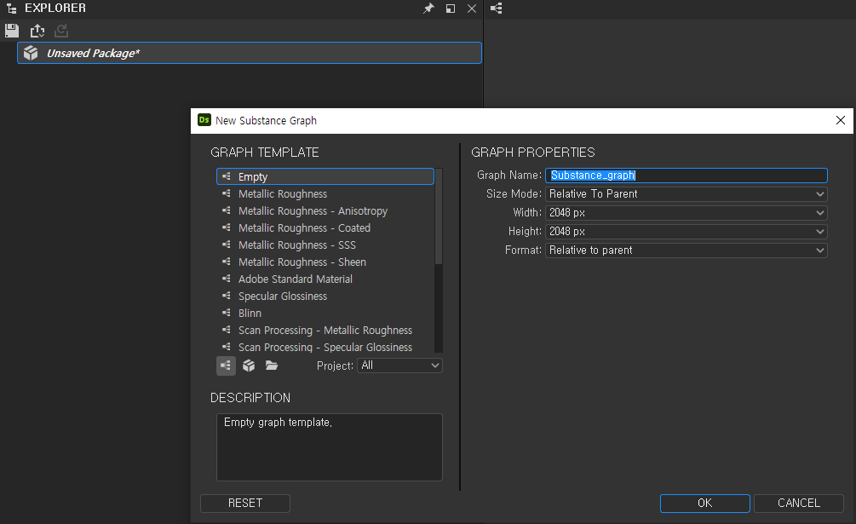
Task: Pin the Explorer panel
Action: [428, 9]
